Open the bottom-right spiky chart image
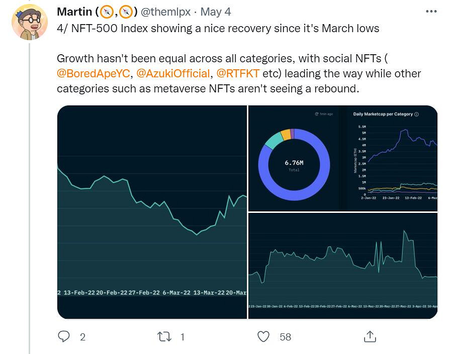 pos(343,266)
